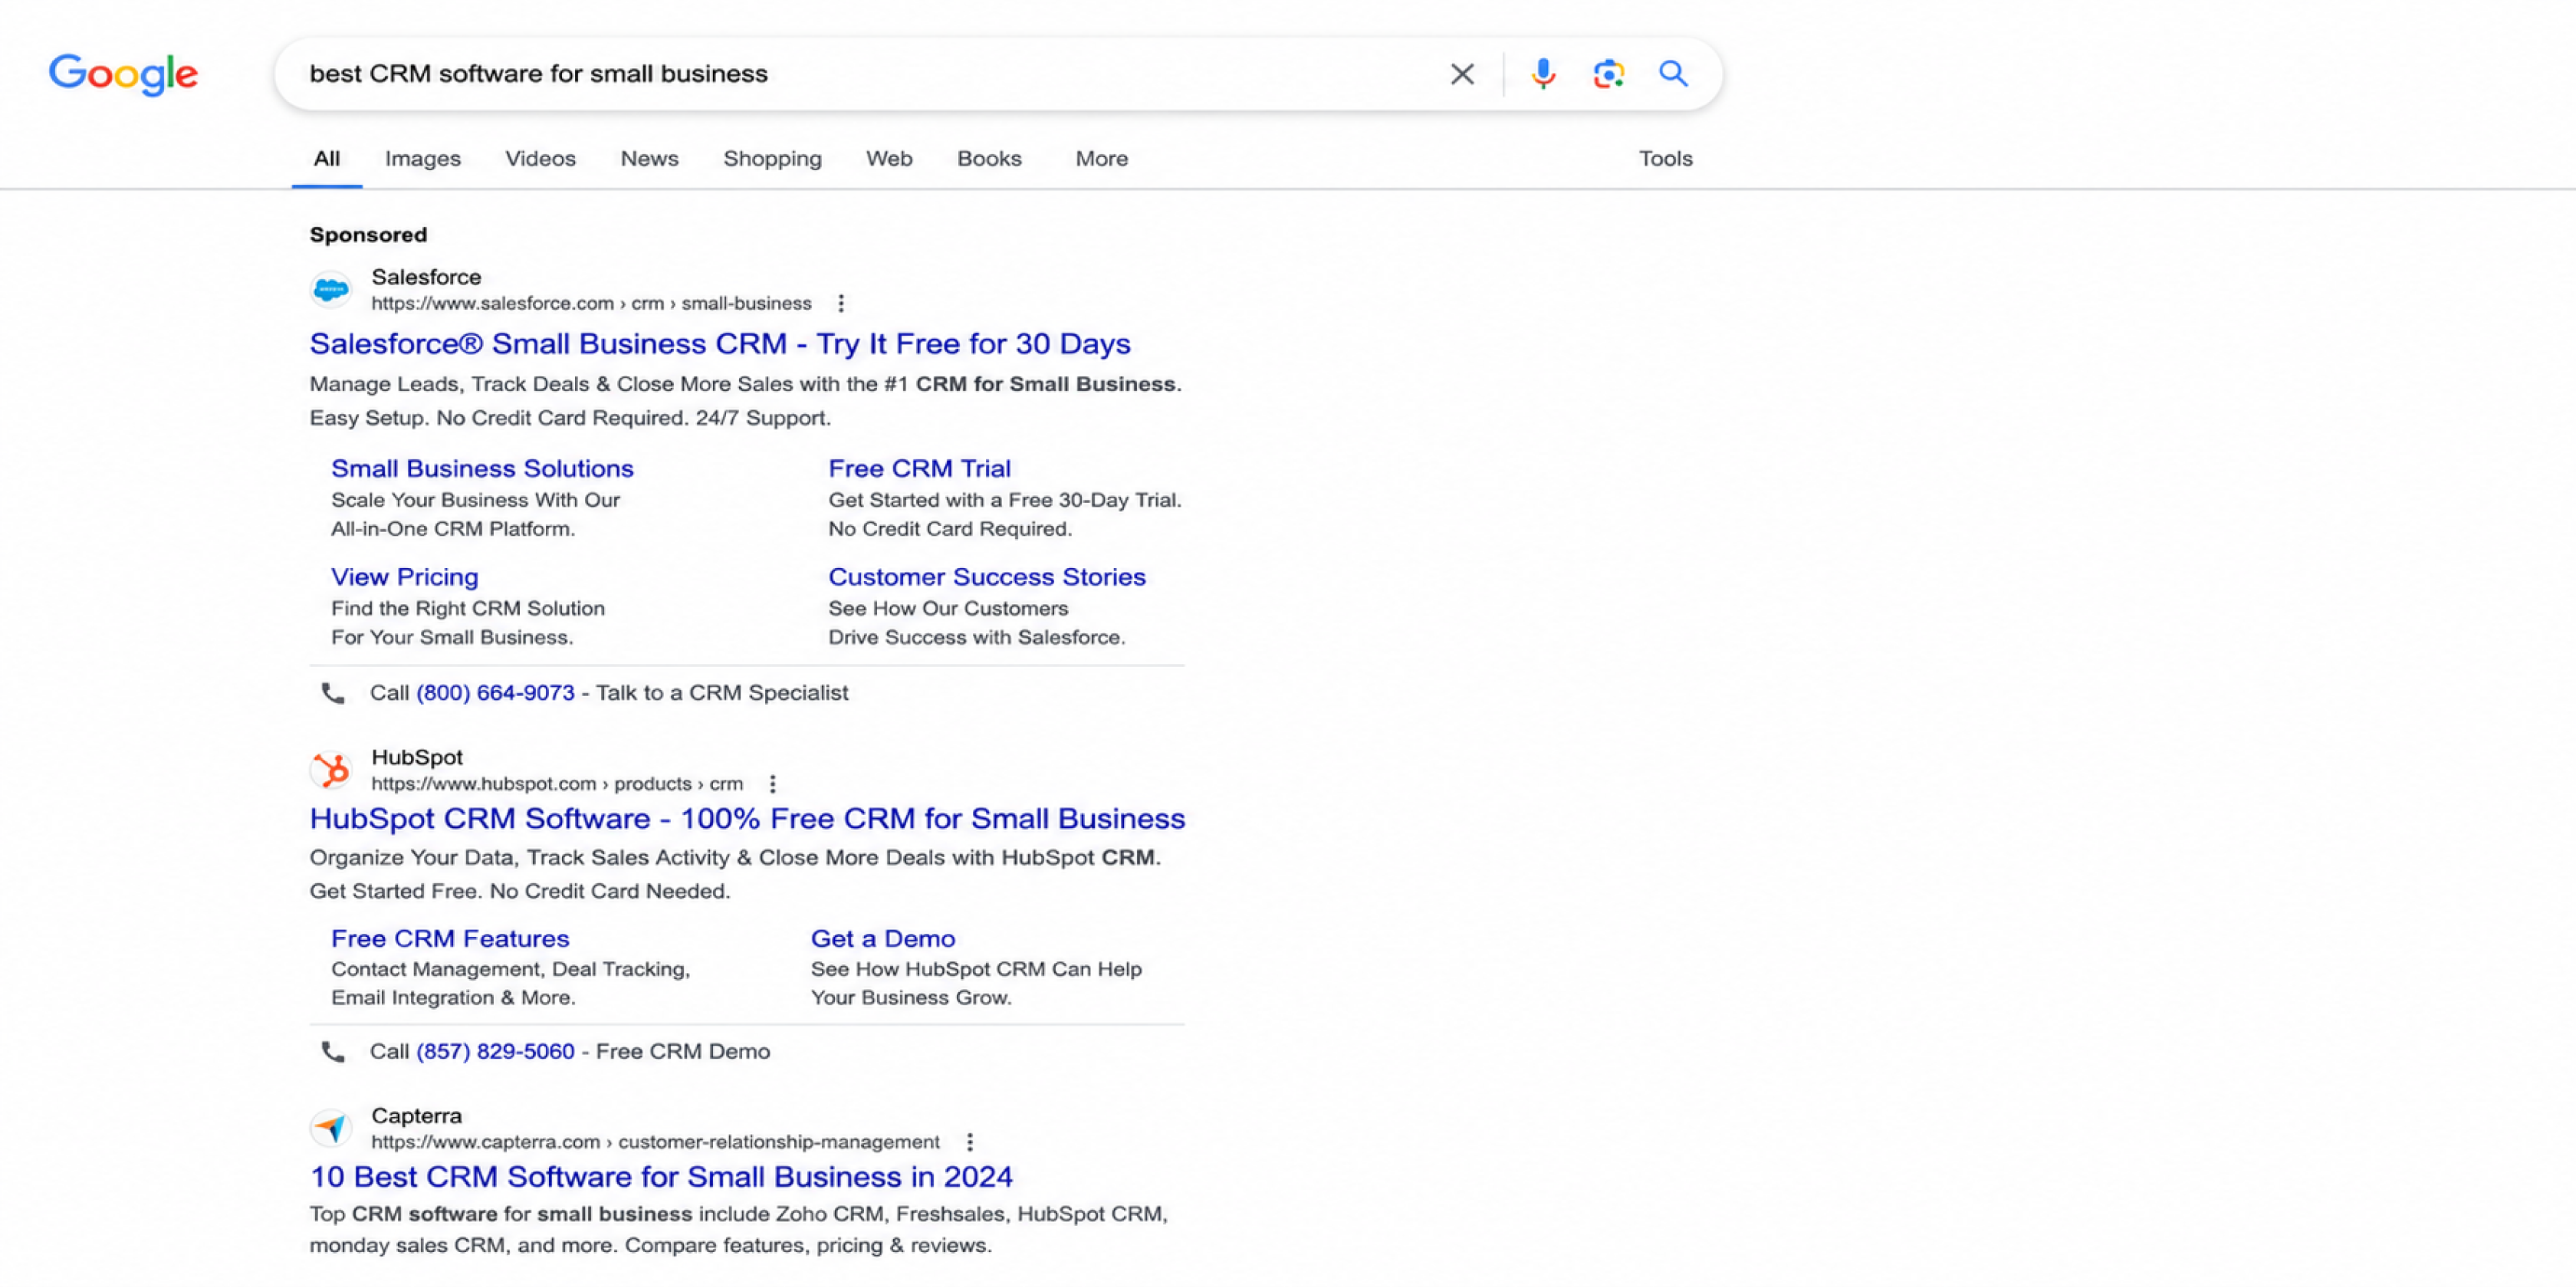Click the salesforce.com crm small-business URL
The width and height of the screenshot is (2576, 1288).
tap(591, 304)
